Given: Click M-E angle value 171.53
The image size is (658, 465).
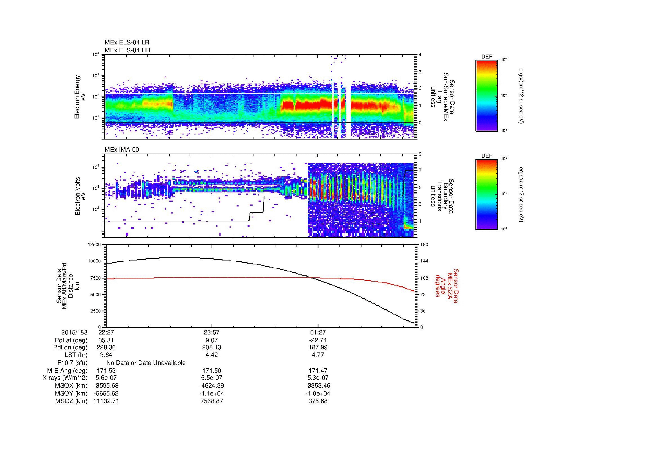Looking at the screenshot, I should coord(106,371).
